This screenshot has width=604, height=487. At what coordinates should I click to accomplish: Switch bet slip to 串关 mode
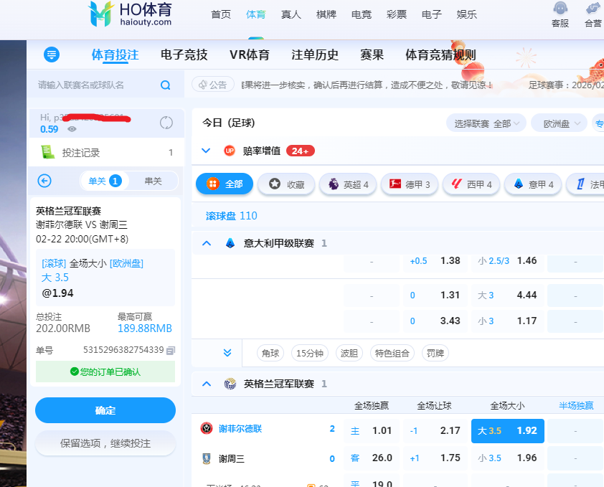pyautogui.click(x=153, y=181)
